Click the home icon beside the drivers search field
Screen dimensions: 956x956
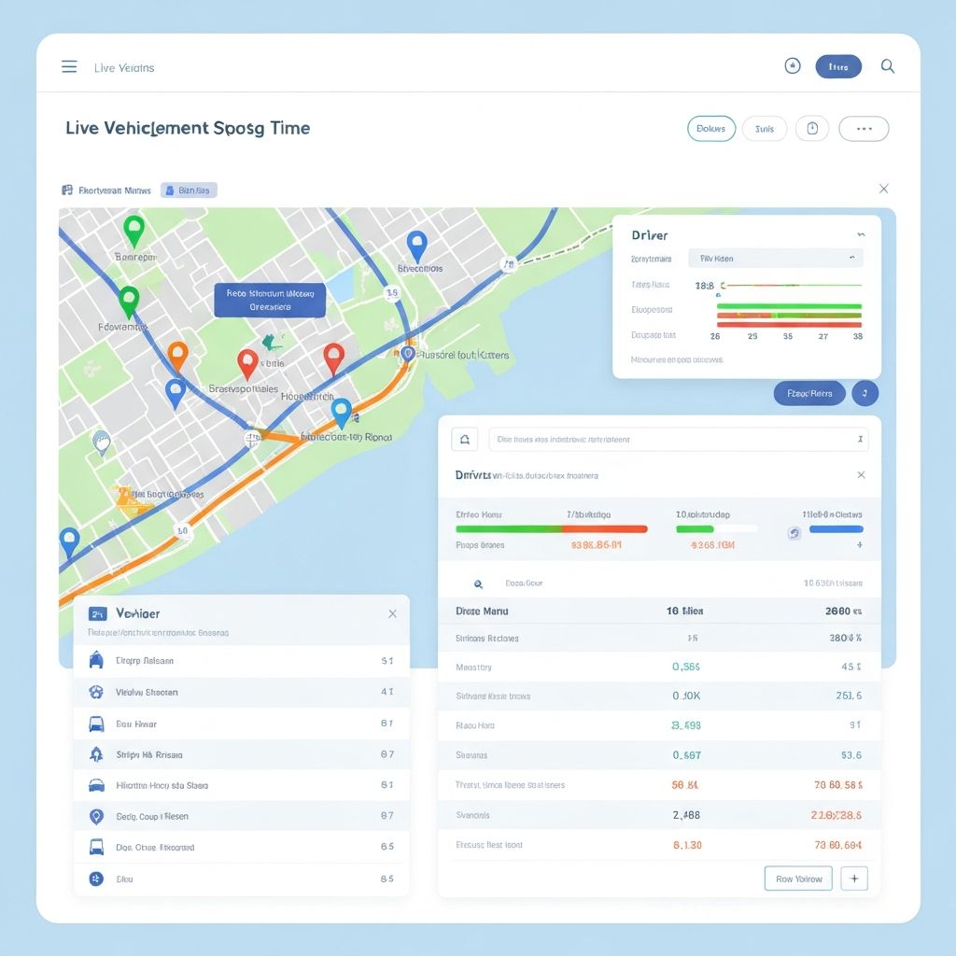(465, 439)
